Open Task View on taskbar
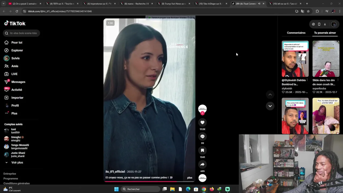Viewport: 343px width, 193px height. click(165, 189)
